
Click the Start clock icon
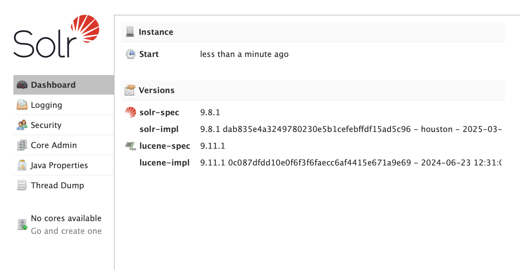coord(130,54)
